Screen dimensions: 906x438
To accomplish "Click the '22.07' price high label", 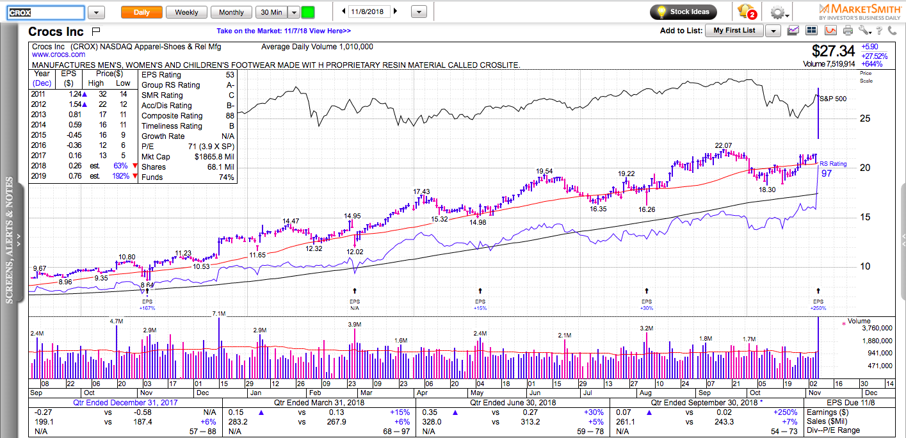I will click(x=724, y=146).
